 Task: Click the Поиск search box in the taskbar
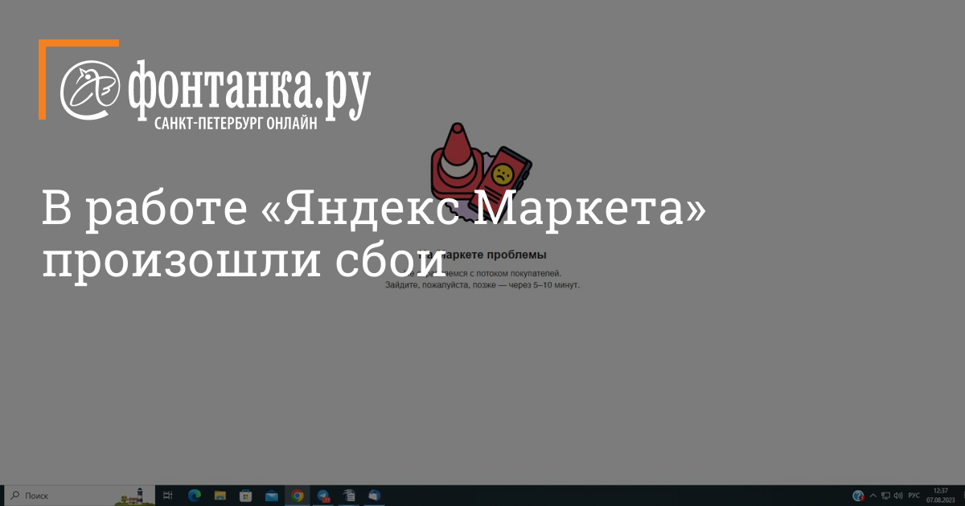pos(64,496)
